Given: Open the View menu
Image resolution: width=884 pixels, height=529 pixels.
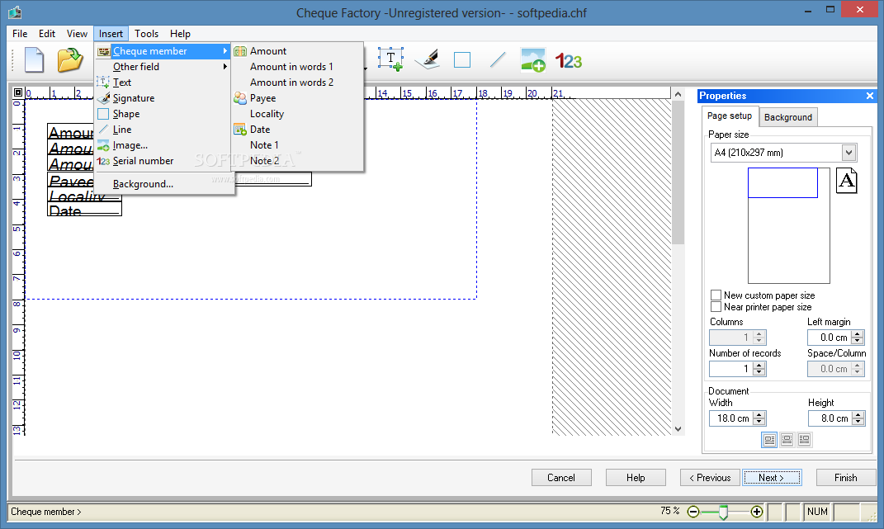Looking at the screenshot, I should click(77, 34).
